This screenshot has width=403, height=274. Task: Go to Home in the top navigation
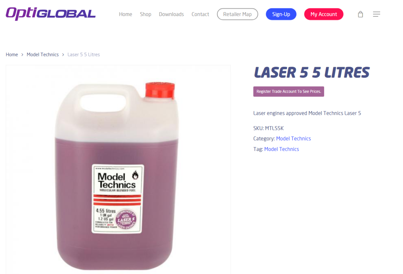click(126, 14)
